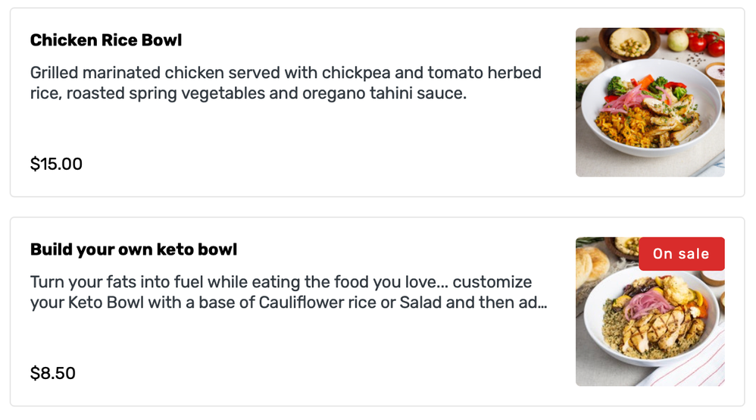Open the Chicken Rice Bowl photo

click(x=650, y=102)
